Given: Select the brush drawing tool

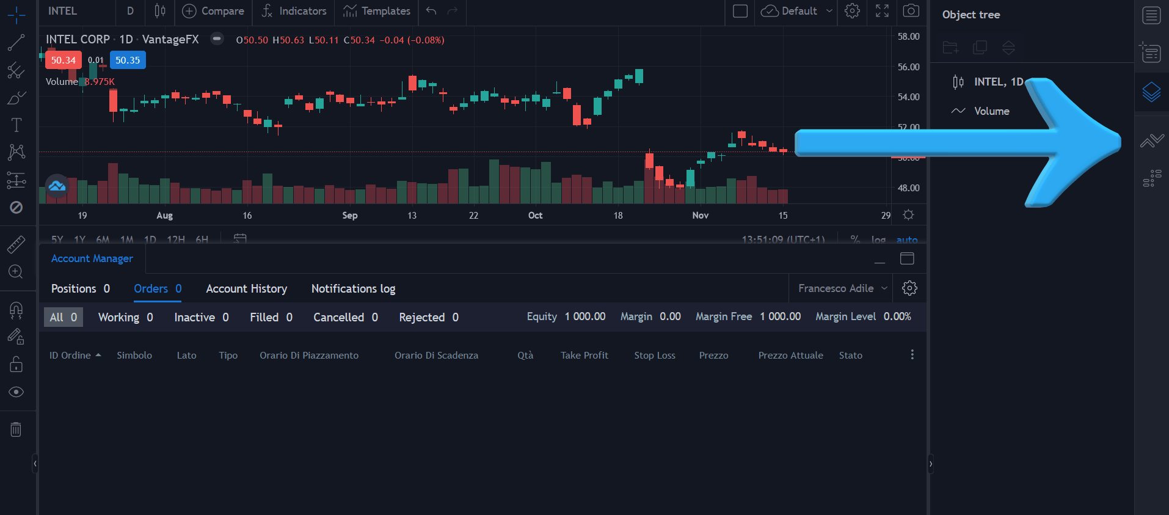Looking at the screenshot, I should coord(16,98).
